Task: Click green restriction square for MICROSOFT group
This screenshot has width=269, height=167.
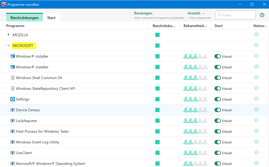Action: [157, 46]
